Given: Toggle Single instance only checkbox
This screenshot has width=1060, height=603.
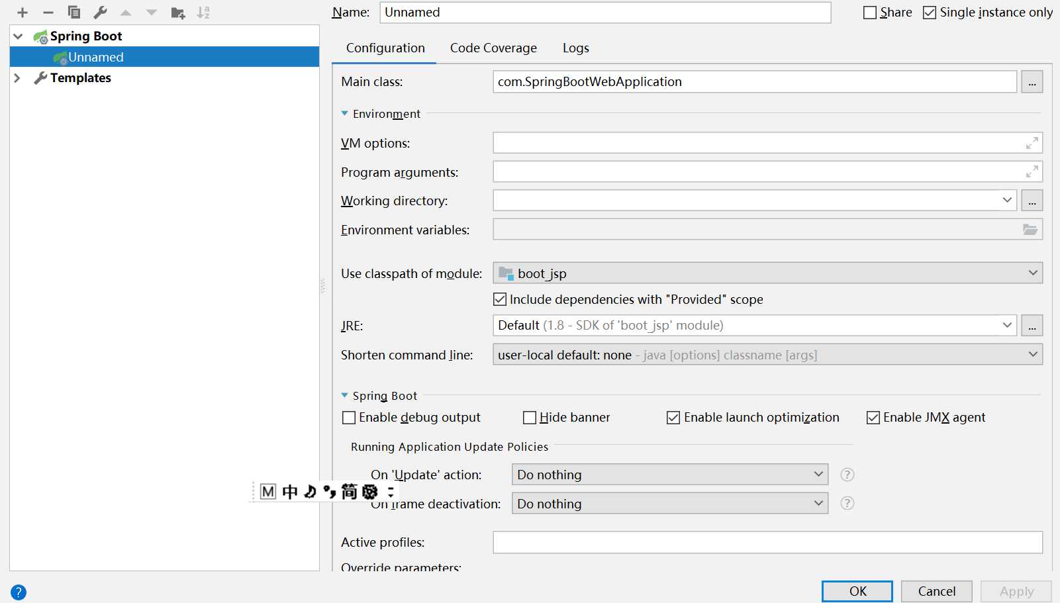Looking at the screenshot, I should [x=930, y=13].
